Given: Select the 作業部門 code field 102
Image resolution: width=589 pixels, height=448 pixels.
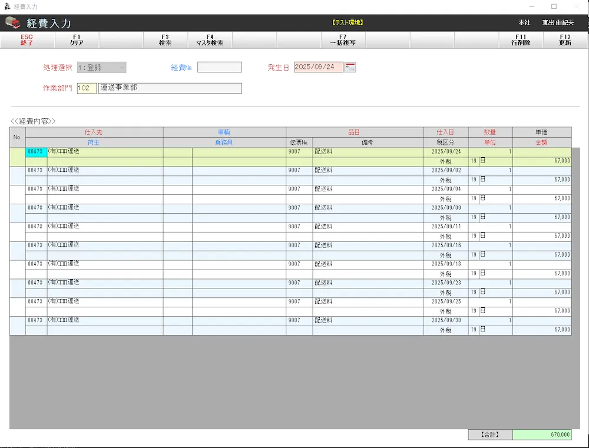Looking at the screenshot, I should point(86,88).
